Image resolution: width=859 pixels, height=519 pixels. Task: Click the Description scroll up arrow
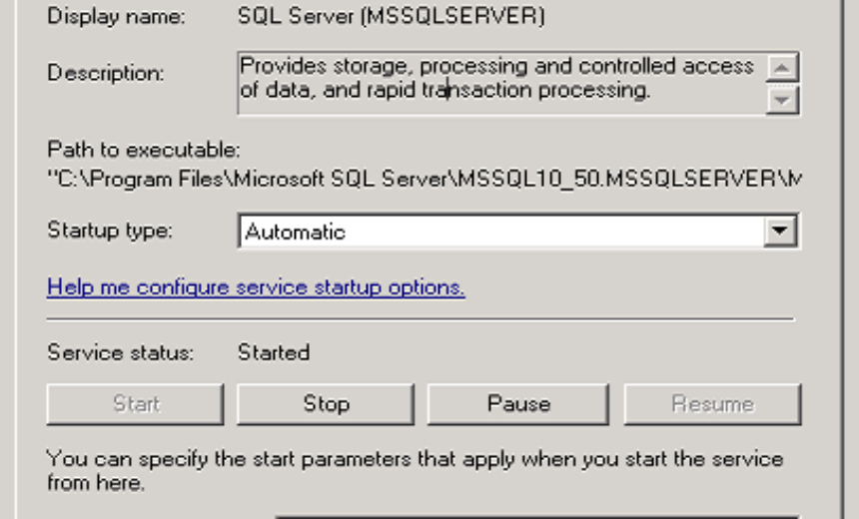coord(782,67)
